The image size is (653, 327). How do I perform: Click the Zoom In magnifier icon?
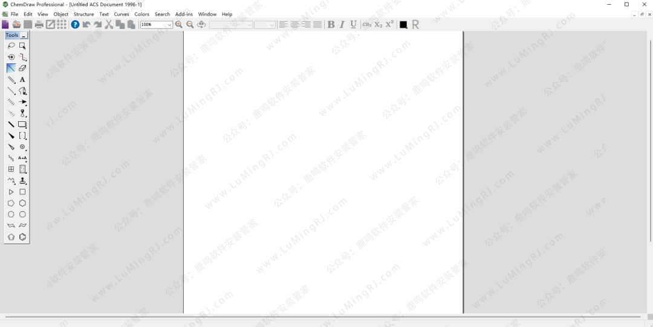(179, 25)
